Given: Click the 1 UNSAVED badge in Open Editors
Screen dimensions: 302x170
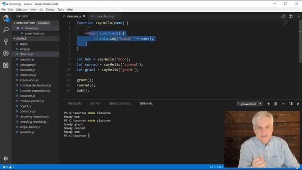Looking at the screenshot, I should coord(43,23).
